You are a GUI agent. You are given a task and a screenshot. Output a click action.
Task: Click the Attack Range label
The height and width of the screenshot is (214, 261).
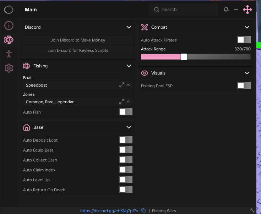click(153, 49)
